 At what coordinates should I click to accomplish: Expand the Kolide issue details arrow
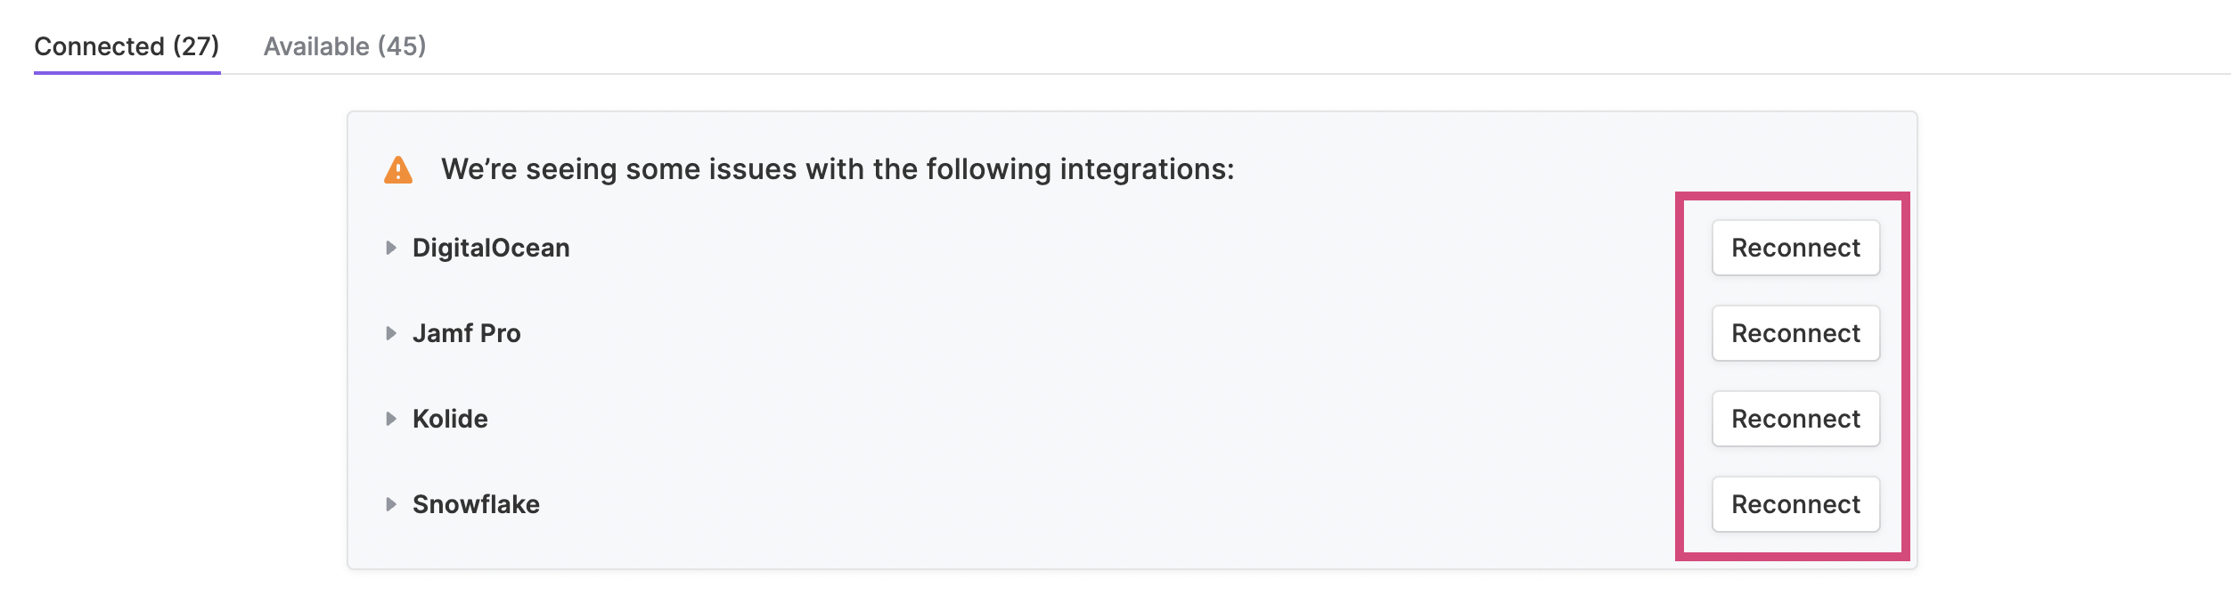[x=390, y=419]
